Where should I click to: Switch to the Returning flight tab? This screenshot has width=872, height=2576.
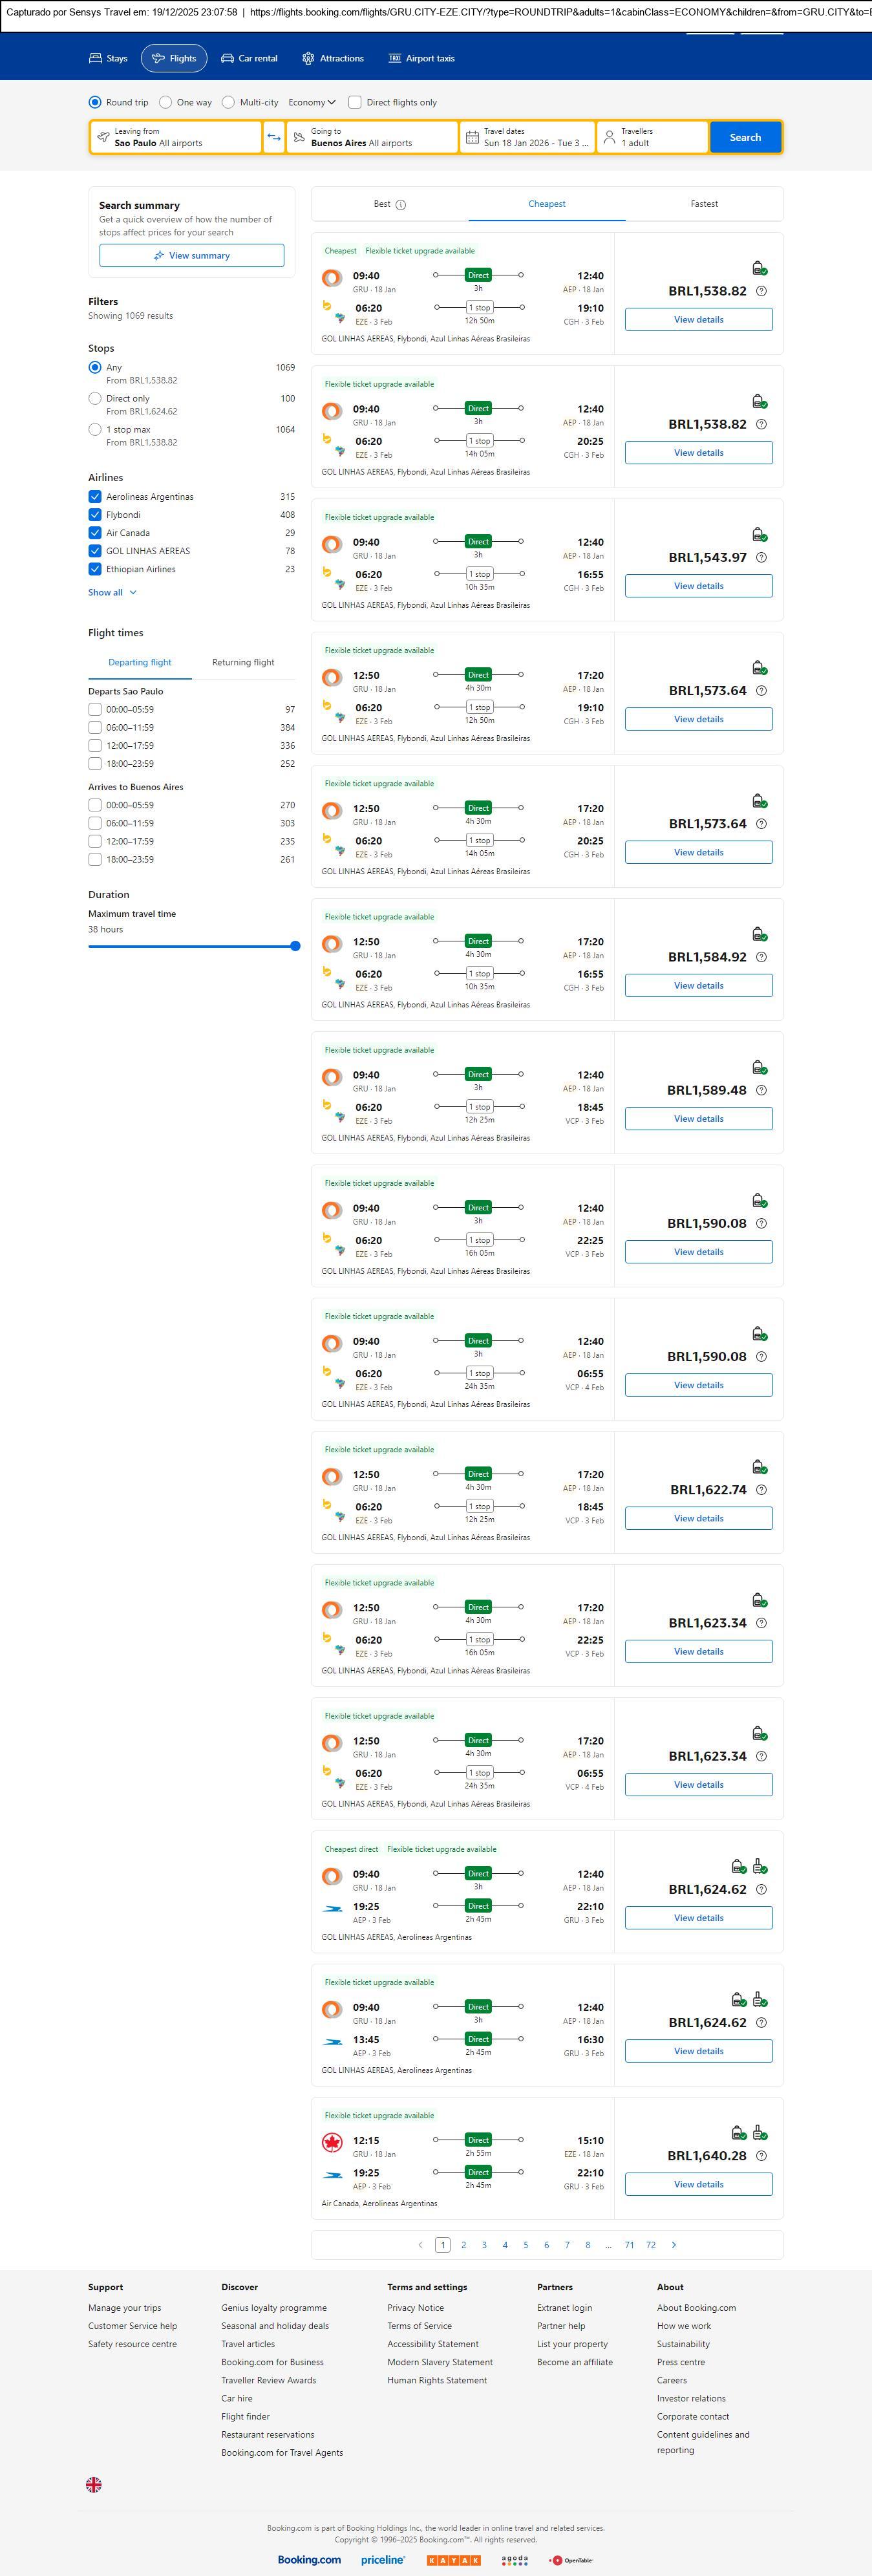click(243, 663)
